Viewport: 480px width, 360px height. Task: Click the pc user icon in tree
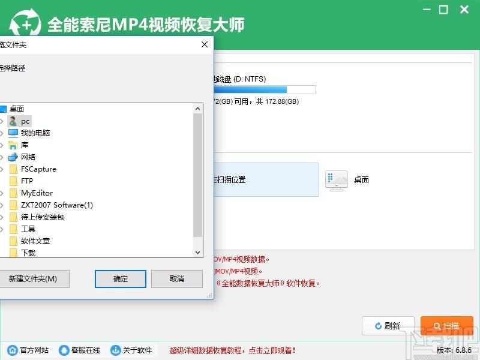pos(13,121)
